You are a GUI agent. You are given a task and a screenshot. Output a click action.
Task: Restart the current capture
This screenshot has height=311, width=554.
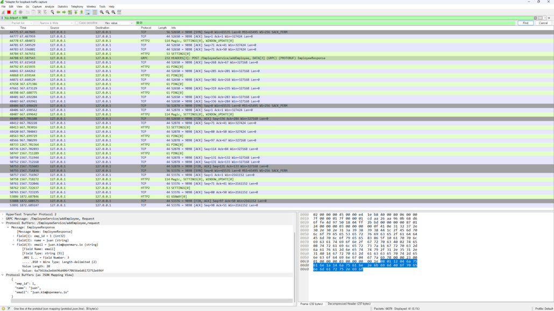(15, 12)
